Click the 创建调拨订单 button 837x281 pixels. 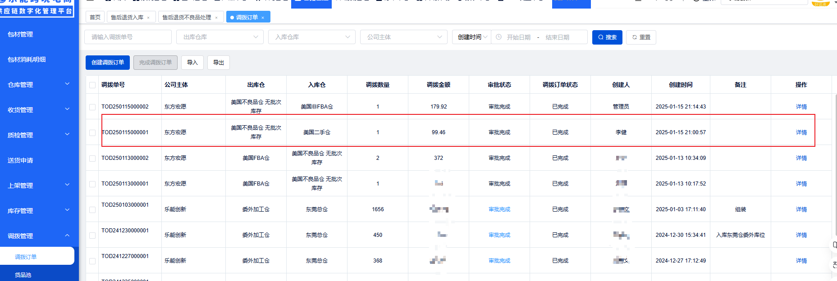coord(108,63)
